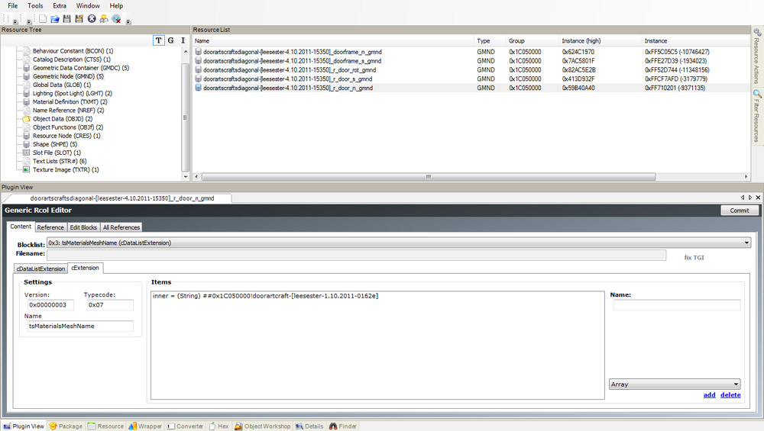Click the Object Data (OBJD) folder icon
The width and height of the screenshot is (764, 431).
(26, 119)
